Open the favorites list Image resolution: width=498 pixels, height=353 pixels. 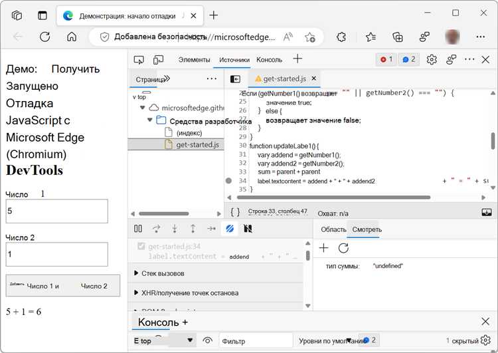click(371, 37)
